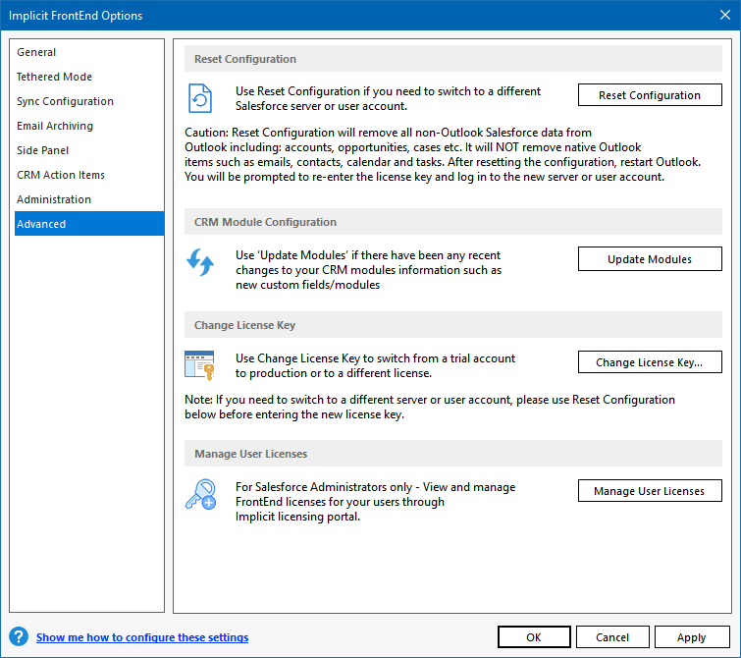Go to Email Archiving options

click(55, 126)
